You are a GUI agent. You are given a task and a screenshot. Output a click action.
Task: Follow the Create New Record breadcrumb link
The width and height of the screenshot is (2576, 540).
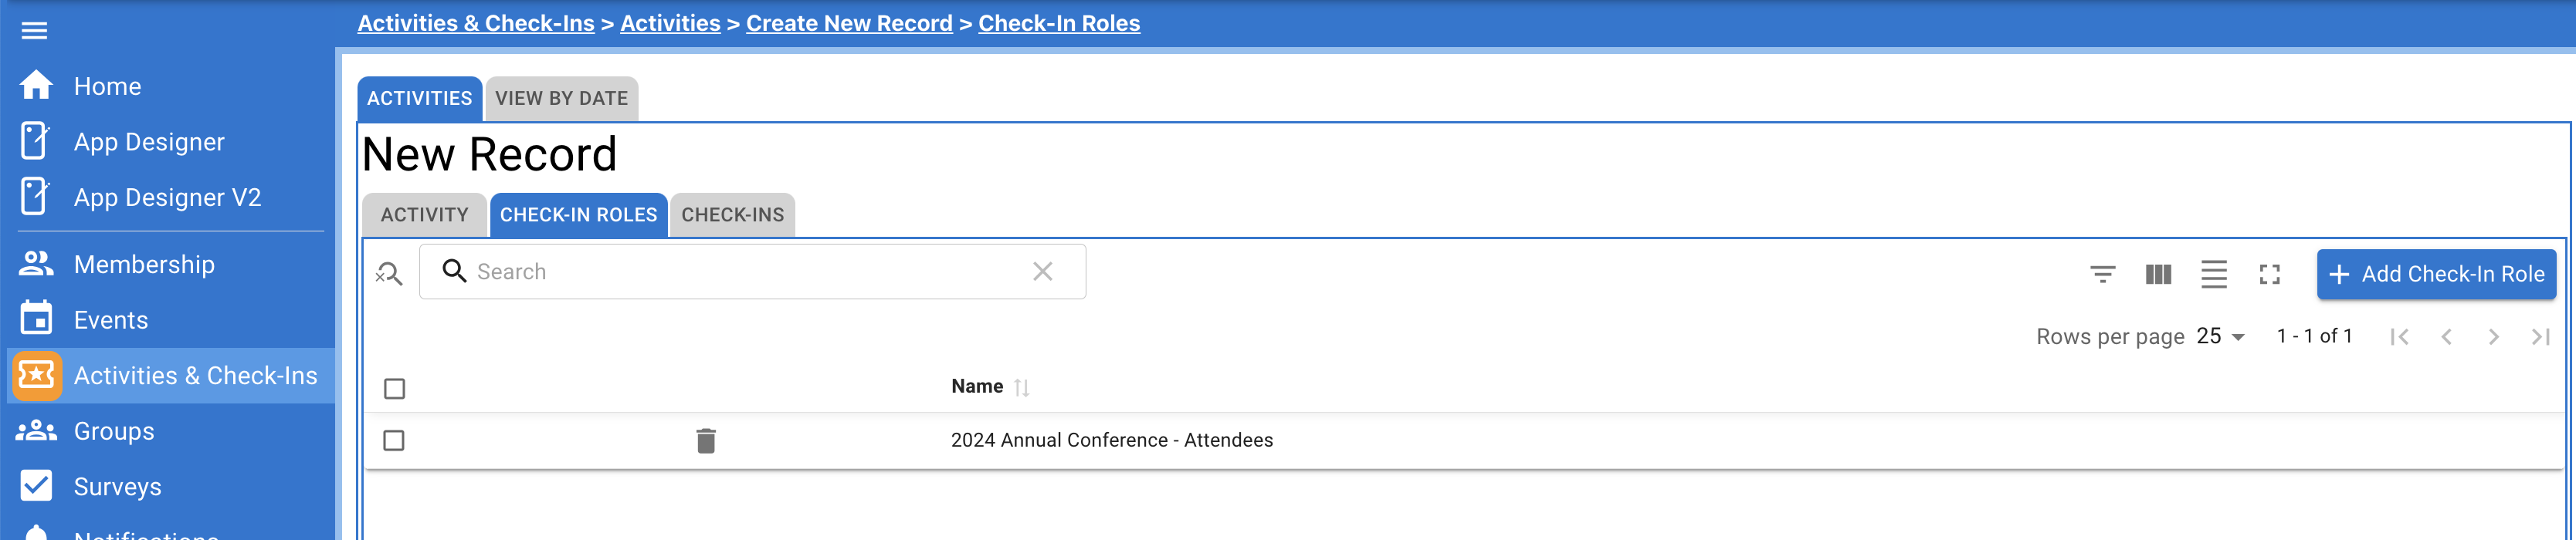tap(849, 22)
